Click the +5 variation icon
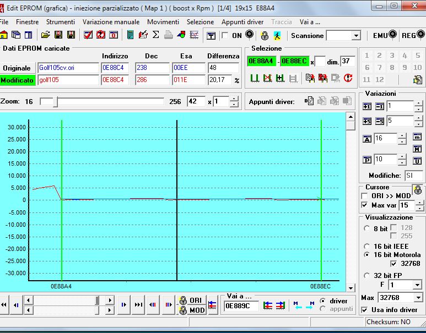The width and height of the screenshot is (426, 333). pos(368,121)
